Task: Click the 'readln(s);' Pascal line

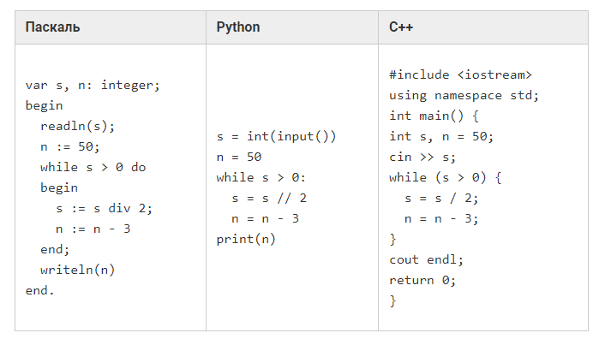Action: 77,126
